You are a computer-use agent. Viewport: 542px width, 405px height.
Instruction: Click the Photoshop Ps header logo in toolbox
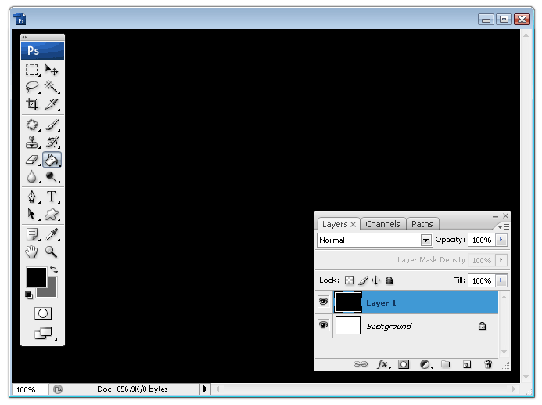tap(42, 51)
